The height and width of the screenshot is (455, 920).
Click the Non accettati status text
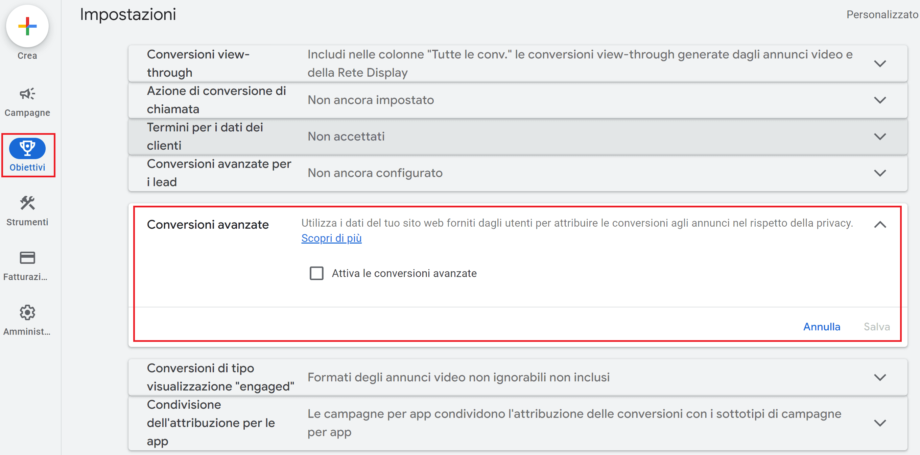click(x=346, y=136)
